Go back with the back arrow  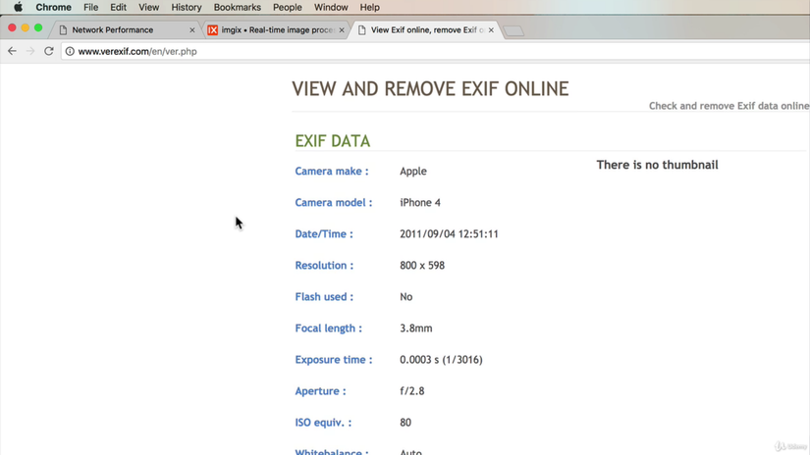pyautogui.click(x=12, y=51)
